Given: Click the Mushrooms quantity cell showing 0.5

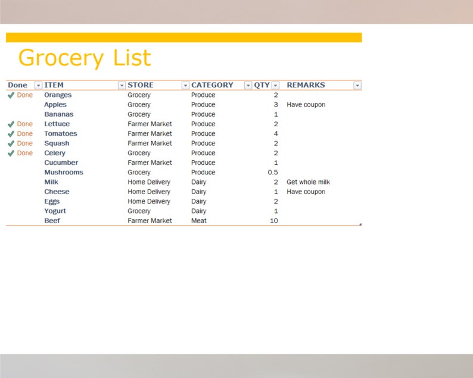Looking at the screenshot, I should [272, 173].
